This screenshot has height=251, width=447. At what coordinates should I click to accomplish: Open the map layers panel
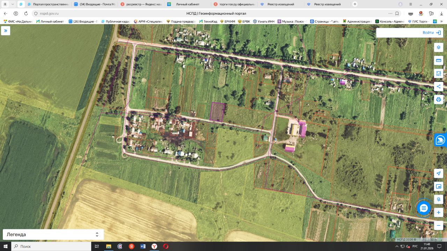439,47
